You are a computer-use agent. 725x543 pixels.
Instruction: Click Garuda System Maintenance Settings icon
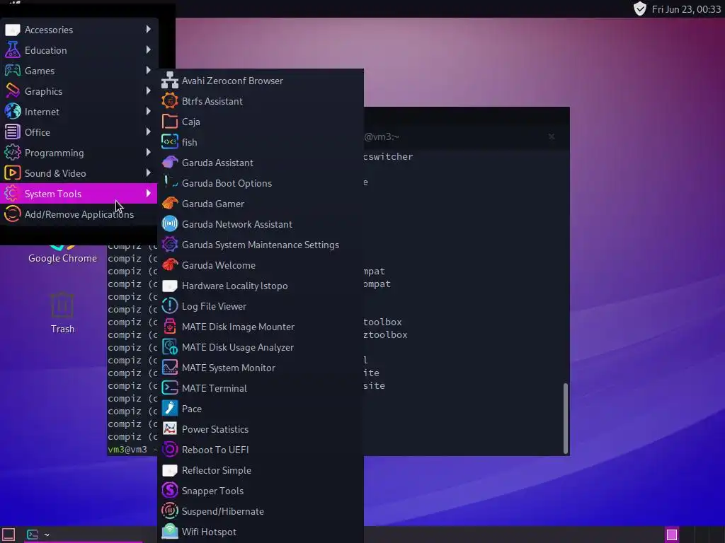pyautogui.click(x=170, y=244)
